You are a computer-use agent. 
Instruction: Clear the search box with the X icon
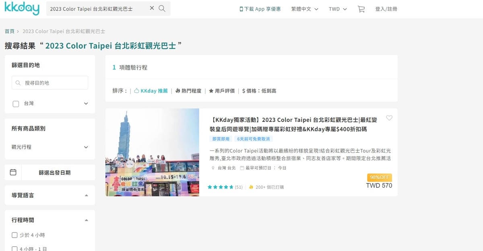(151, 8)
